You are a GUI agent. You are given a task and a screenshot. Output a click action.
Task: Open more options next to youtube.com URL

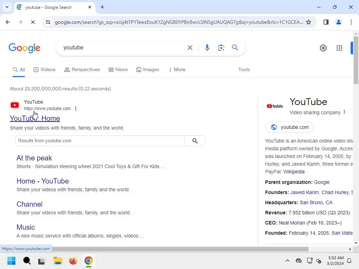(x=76, y=109)
